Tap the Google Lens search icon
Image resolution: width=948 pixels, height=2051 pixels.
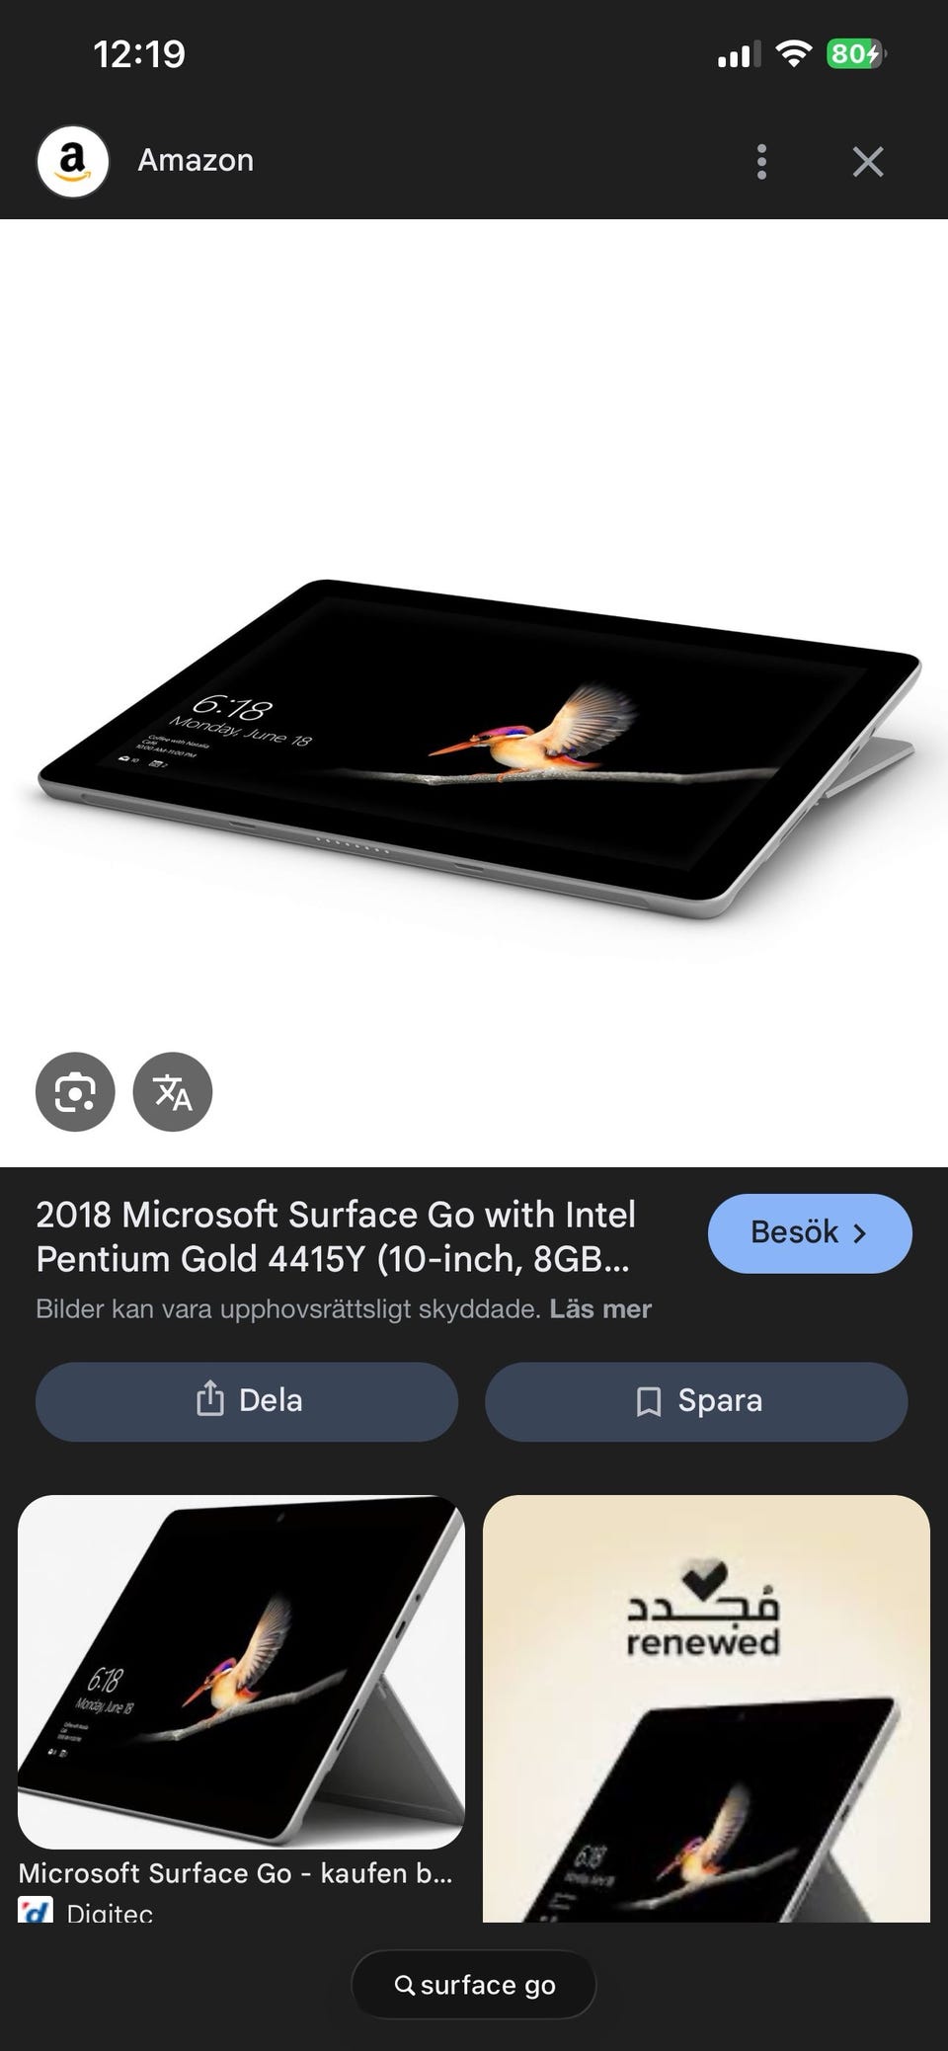[75, 1091]
